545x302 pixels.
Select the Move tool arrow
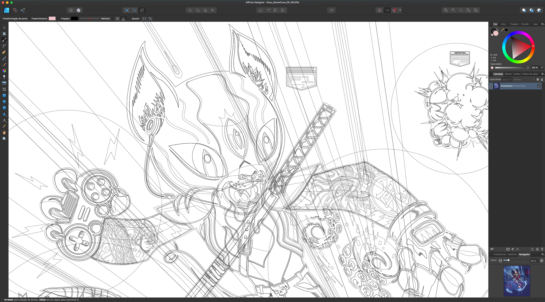[4, 28]
